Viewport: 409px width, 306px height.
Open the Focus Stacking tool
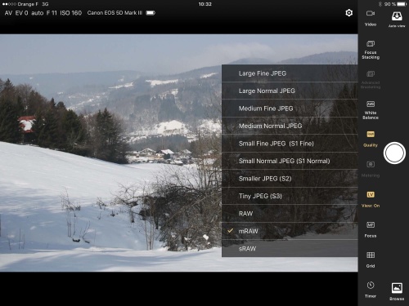(x=371, y=44)
